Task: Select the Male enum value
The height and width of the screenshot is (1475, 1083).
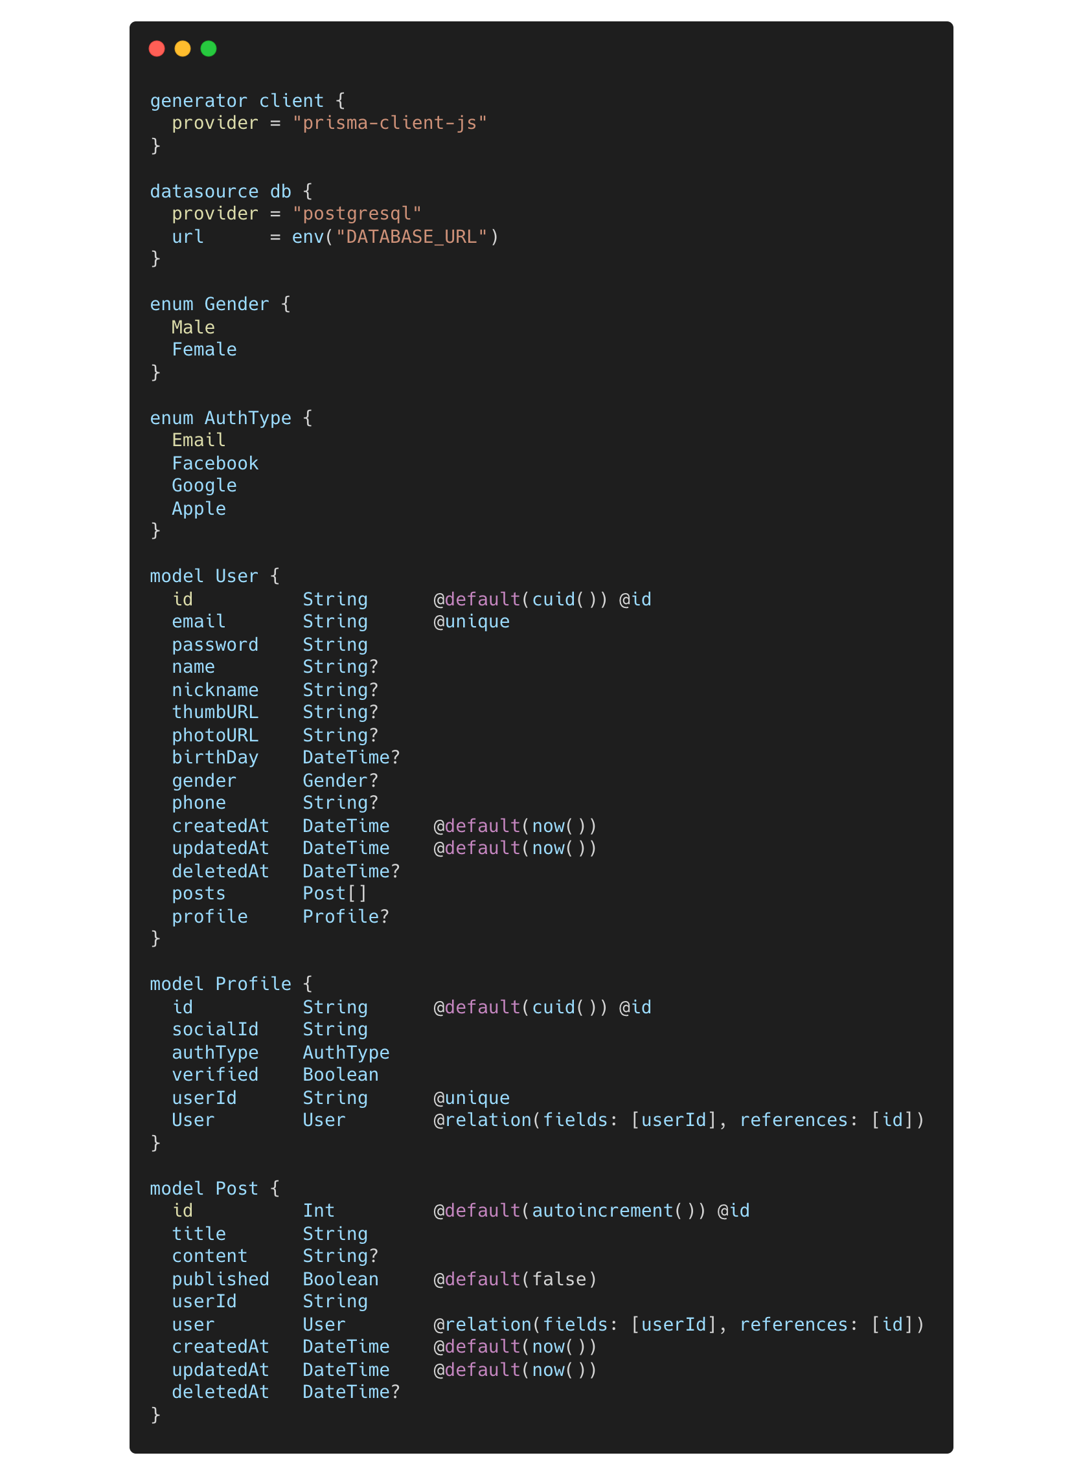Action: (x=194, y=327)
